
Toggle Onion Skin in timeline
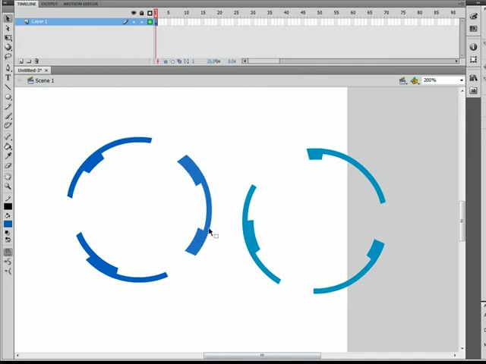pos(166,61)
